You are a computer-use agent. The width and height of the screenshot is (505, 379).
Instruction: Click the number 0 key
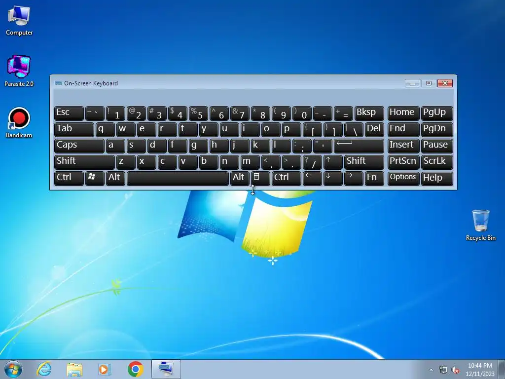pos(302,114)
